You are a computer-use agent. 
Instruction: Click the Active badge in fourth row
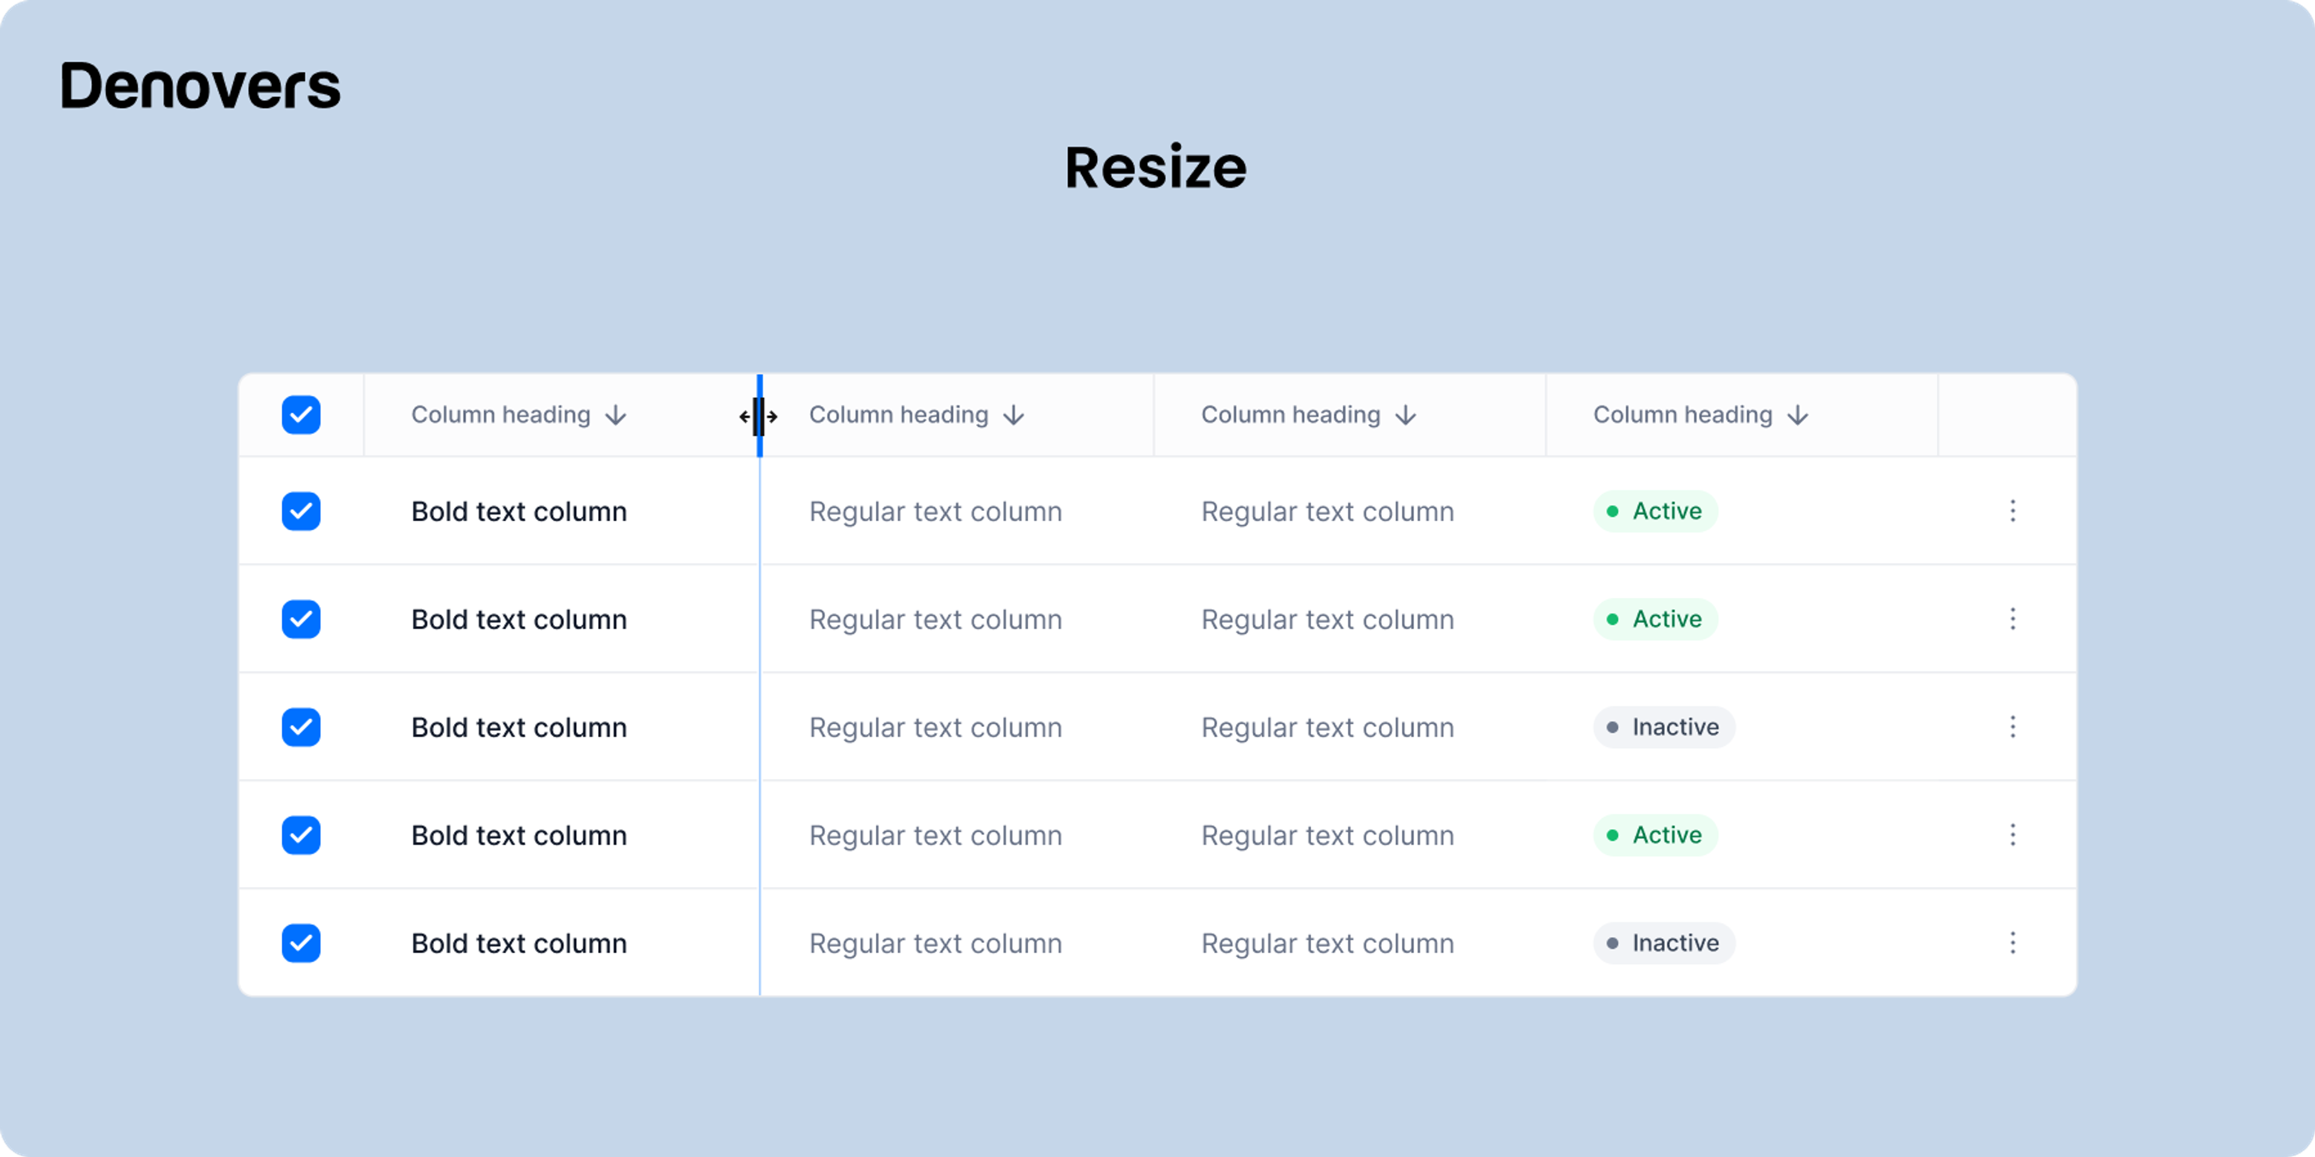(x=1655, y=835)
